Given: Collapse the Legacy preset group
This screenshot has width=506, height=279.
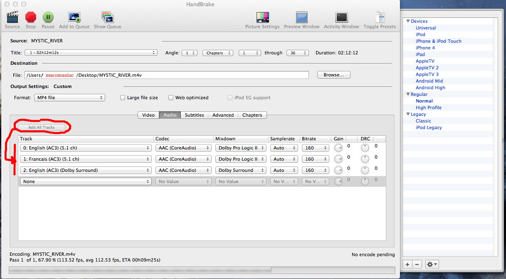Looking at the screenshot, I should [x=408, y=114].
